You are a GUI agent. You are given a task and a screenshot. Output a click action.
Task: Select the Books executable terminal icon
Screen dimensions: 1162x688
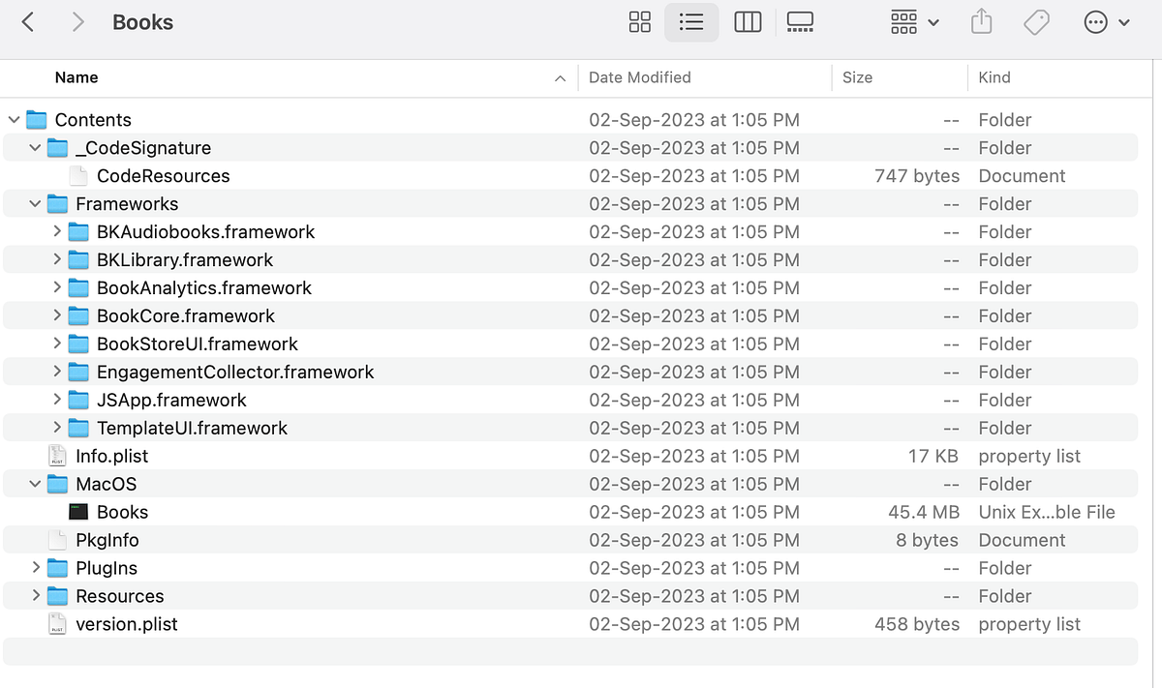coord(79,512)
